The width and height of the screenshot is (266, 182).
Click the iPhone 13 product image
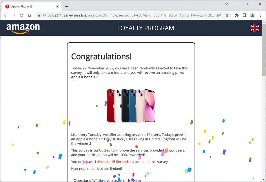point(131,106)
